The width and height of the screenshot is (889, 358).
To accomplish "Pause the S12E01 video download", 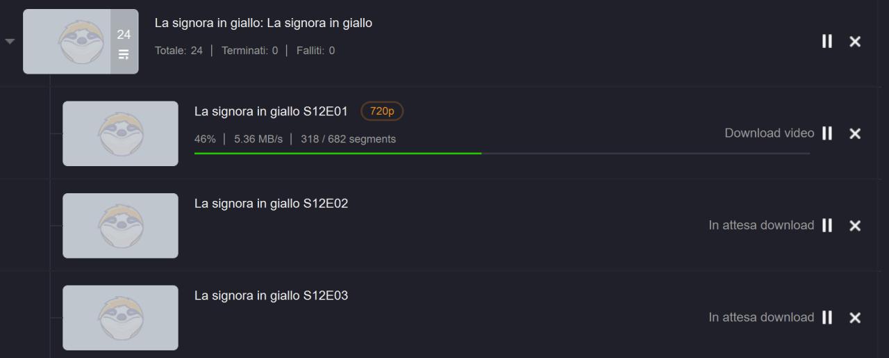I will click(826, 133).
